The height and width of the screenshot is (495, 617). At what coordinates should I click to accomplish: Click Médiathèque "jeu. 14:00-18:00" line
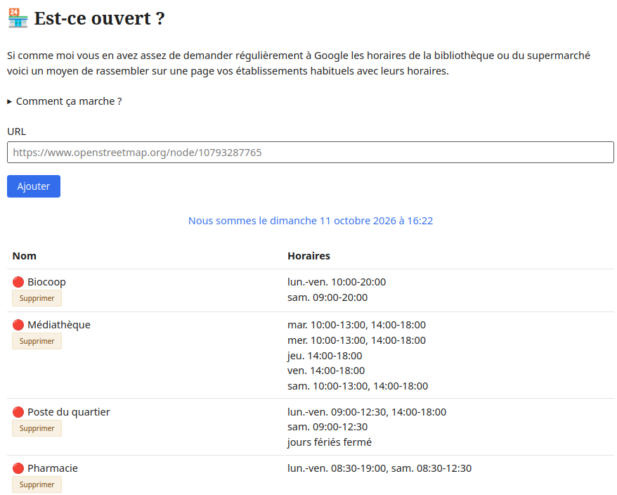[x=325, y=356]
